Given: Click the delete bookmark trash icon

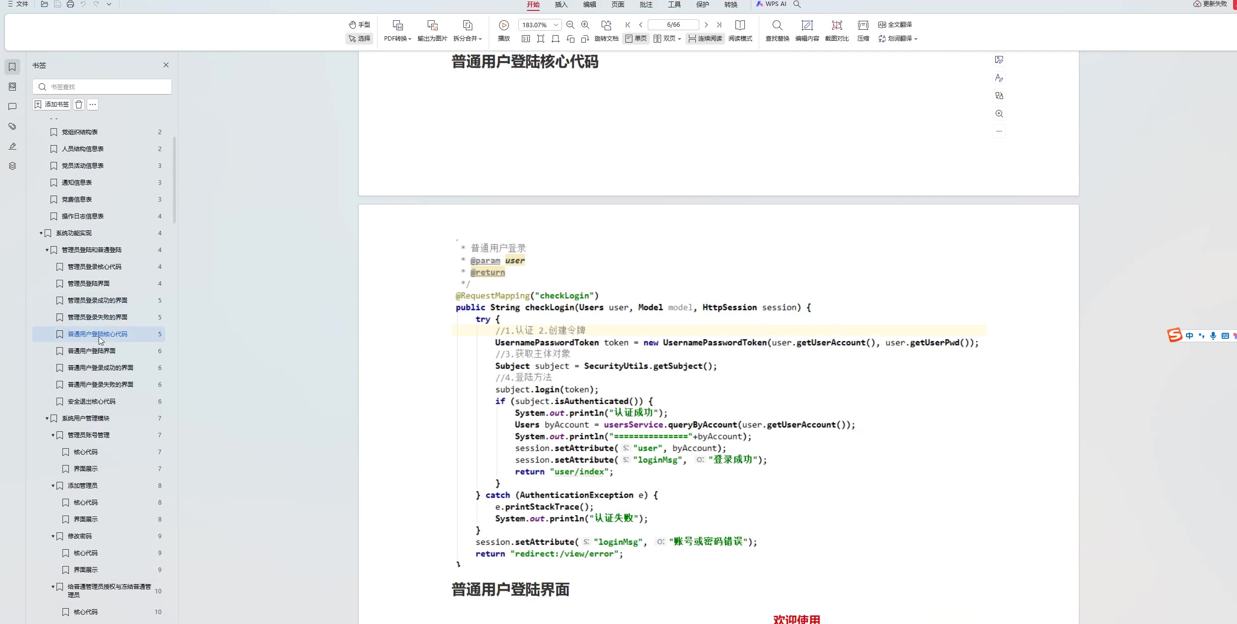Looking at the screenshot, I should [x=79, y=104].
